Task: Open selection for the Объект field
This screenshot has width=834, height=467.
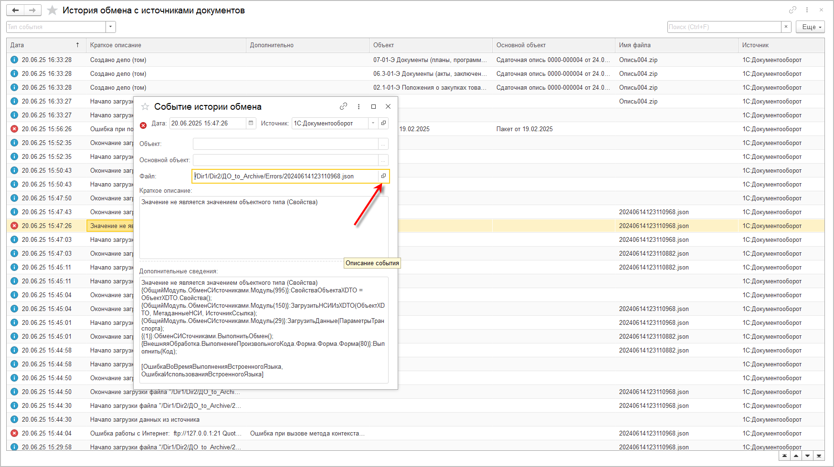Action: coord(383,144)
